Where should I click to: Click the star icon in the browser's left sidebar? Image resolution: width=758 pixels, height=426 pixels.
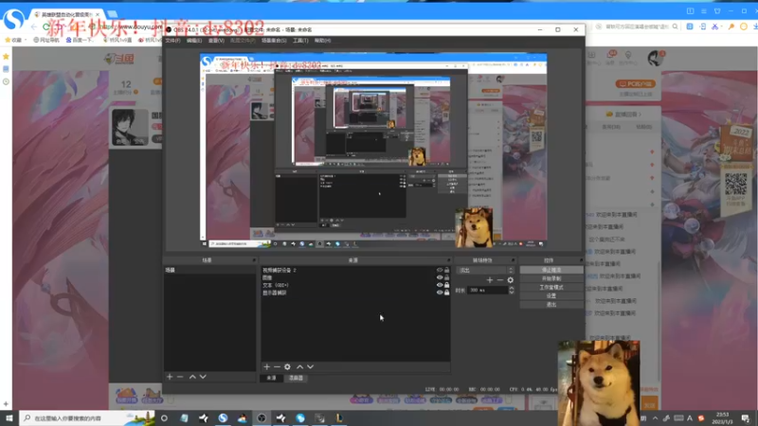[x=6, y=57]
